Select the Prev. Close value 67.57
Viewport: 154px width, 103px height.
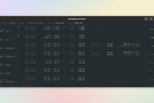tap(82, 61)
